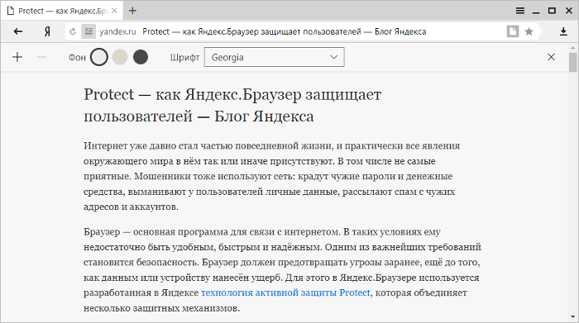The height and width of the screenshot is (323, 579).
Task: Select the Protect — как Яндекс tab
Action: click(62, 11)
